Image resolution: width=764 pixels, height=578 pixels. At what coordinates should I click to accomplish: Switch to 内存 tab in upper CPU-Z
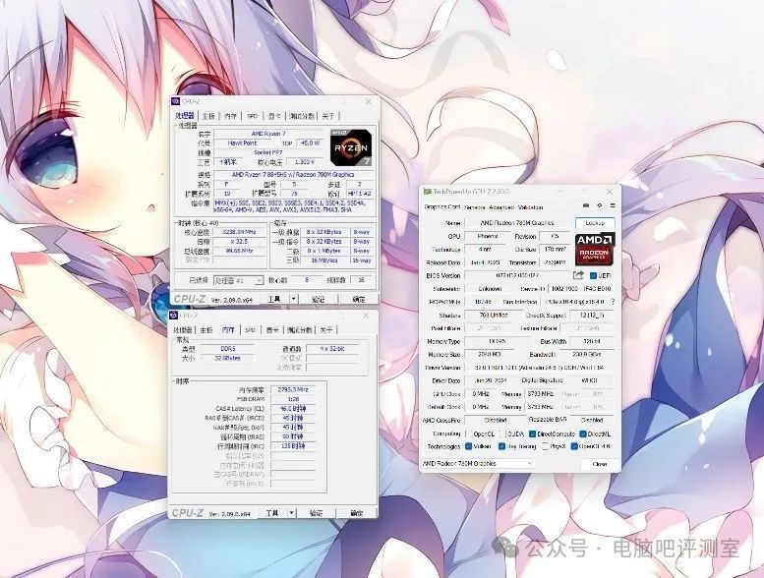(x=230, y=116)
